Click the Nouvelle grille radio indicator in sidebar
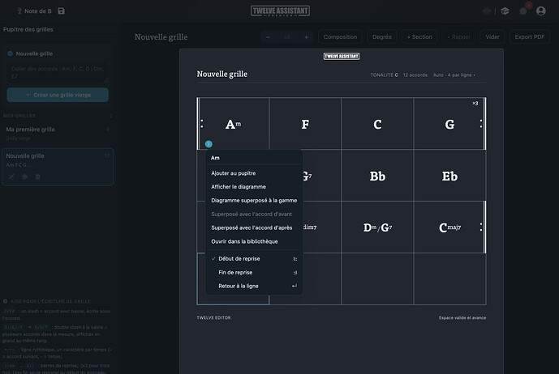 (x=10, y=53)
